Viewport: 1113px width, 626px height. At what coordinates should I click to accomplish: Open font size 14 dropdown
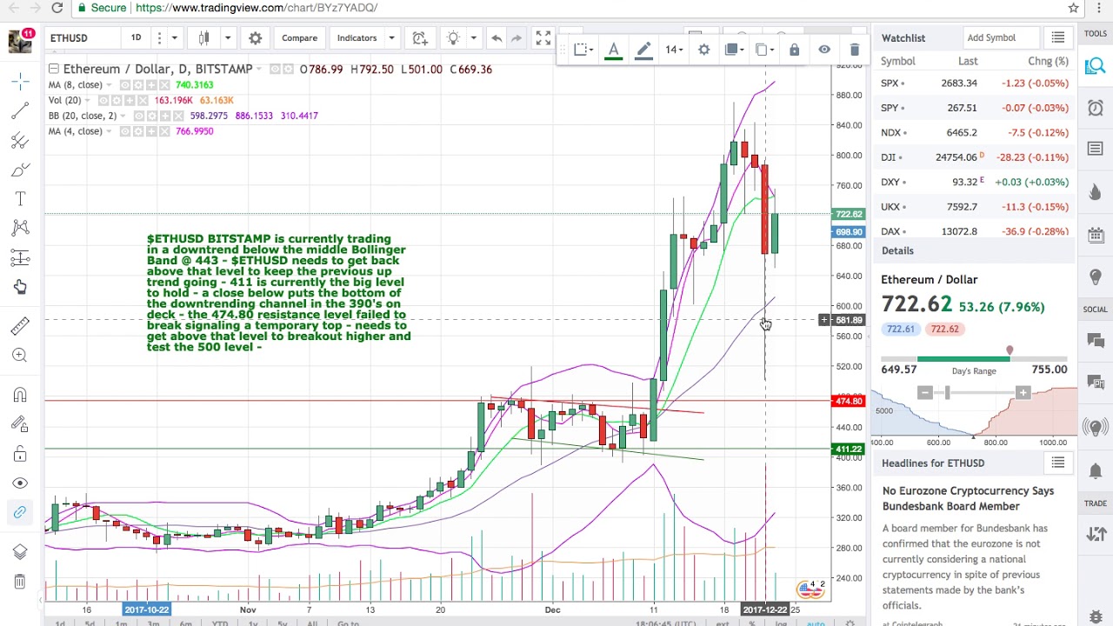click(x=674, y=50)
